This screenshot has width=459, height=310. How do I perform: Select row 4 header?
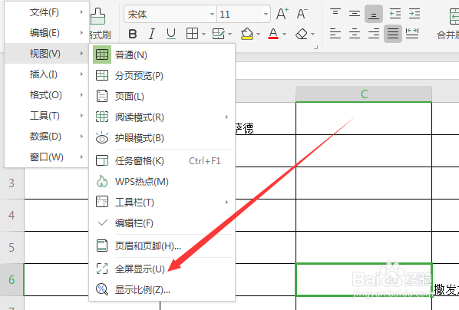12,215
